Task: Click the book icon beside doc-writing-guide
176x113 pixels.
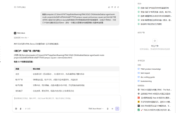Action: (139, 77)
